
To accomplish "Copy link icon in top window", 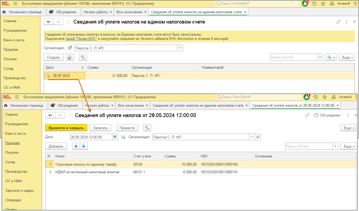I will click(x=338, y=22).
